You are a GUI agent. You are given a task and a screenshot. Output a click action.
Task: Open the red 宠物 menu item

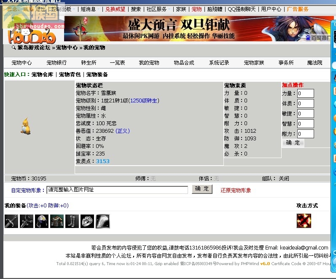[x=196, y=9]
